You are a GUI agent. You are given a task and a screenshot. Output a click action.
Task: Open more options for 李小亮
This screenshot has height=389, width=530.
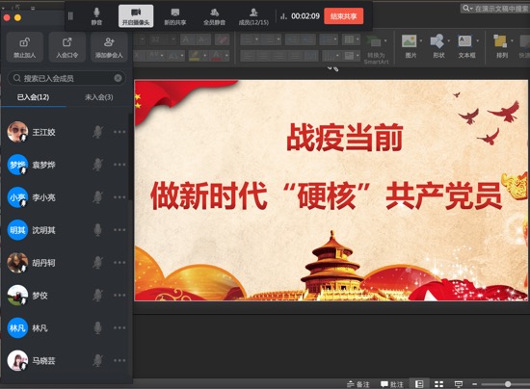click(x=119, y=197)
